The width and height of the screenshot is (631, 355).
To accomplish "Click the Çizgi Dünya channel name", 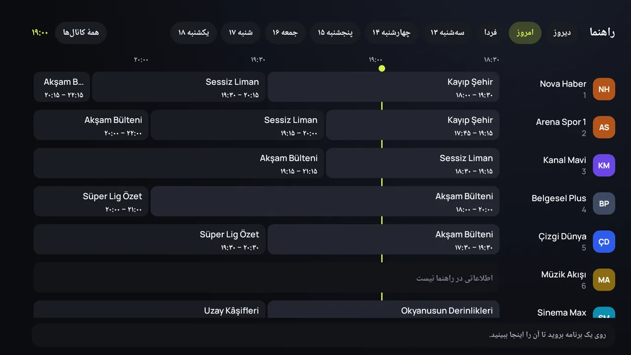I will [x=562, y=236].
